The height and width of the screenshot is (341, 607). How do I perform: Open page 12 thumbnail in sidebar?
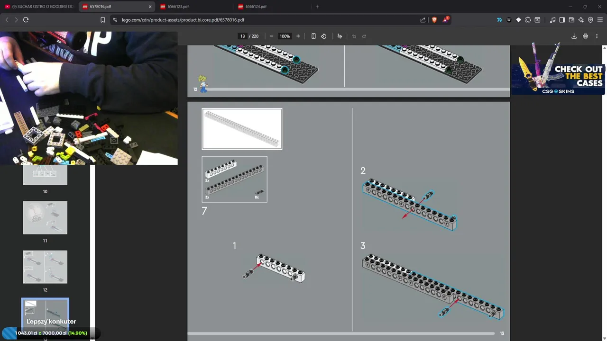(45, 267)
